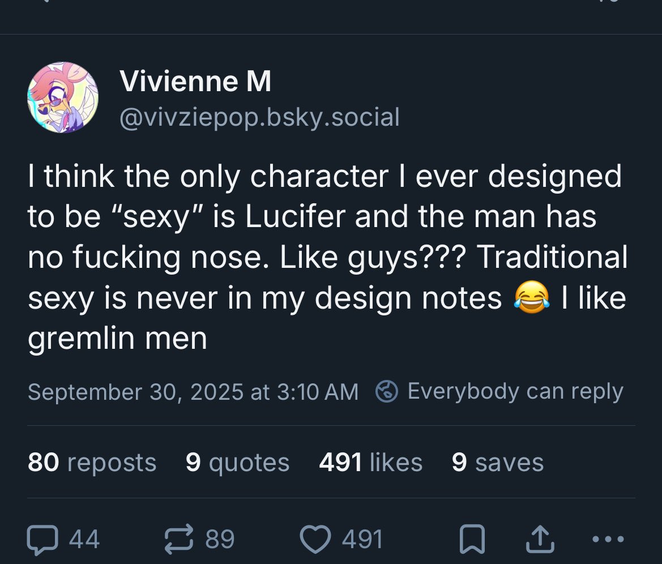Image resolution: width=662 pixels, height=564 pixels.
Task: View the list of 80 reposts
Action: pos(92,463)
